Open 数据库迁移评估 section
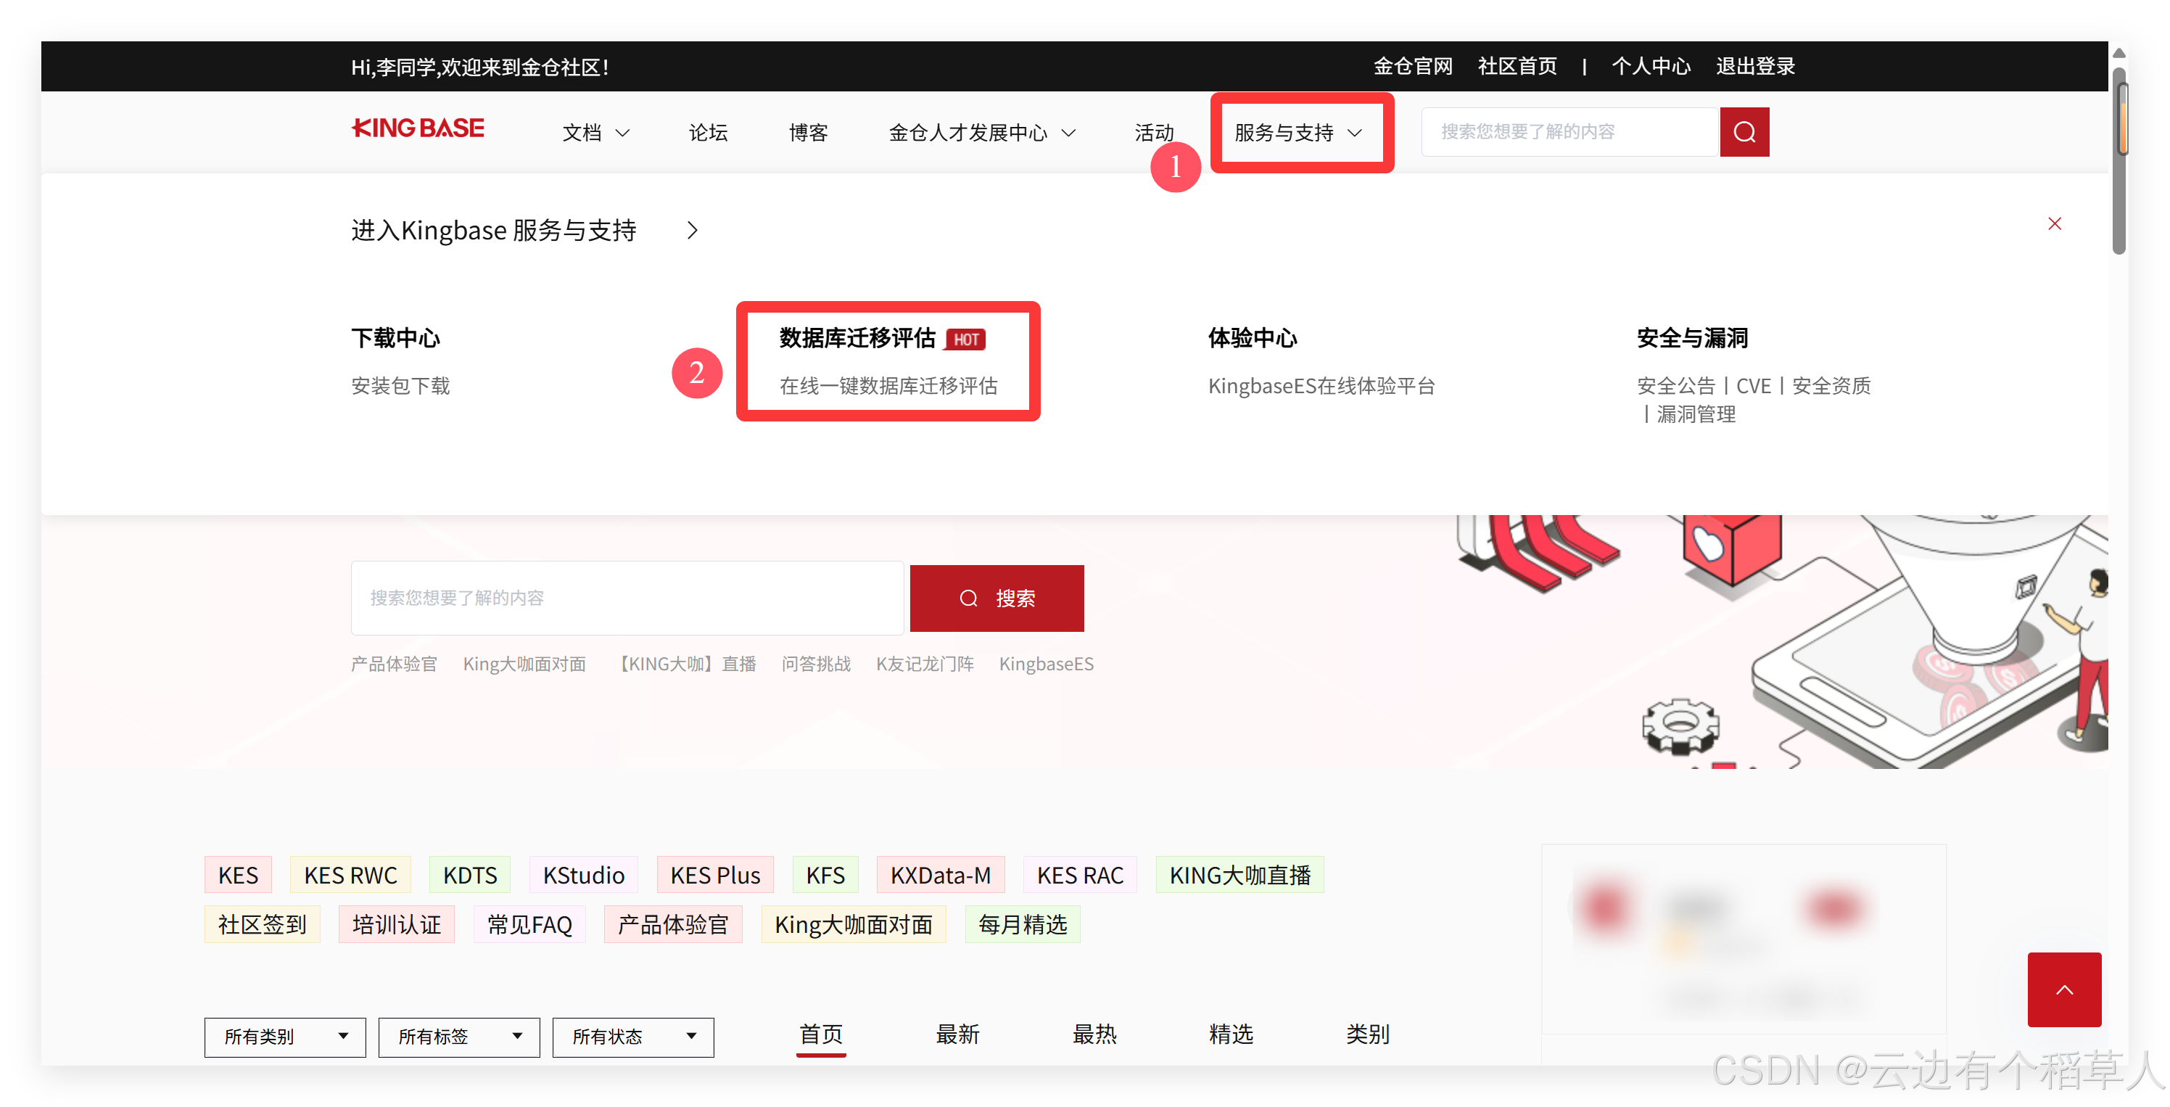Viewport: 2170px width, 1107px height. tap(857, 338)
